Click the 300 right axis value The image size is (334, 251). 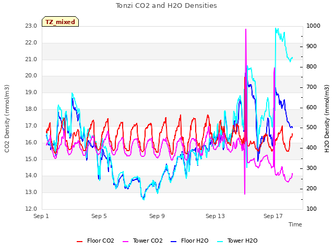coord(312,168)
